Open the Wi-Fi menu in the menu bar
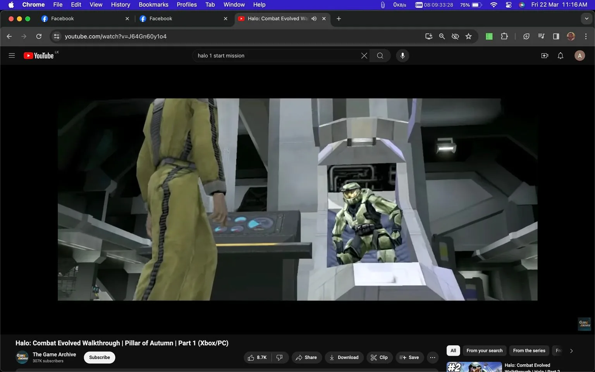This screenshot has height=372, width=595. 493,5
